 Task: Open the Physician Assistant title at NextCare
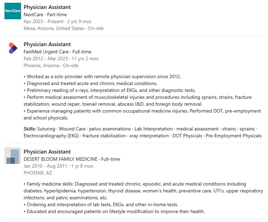(x=47, y=7)
